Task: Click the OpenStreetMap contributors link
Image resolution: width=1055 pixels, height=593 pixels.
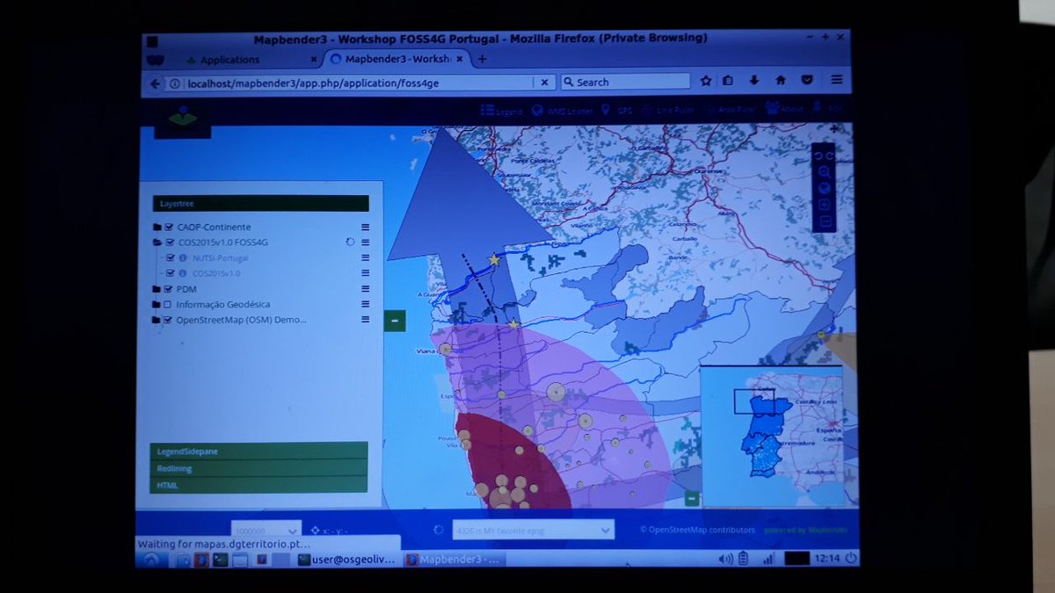Action: [697, 530]
